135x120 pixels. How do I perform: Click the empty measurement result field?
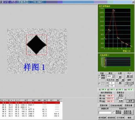(x=105, y=112)
